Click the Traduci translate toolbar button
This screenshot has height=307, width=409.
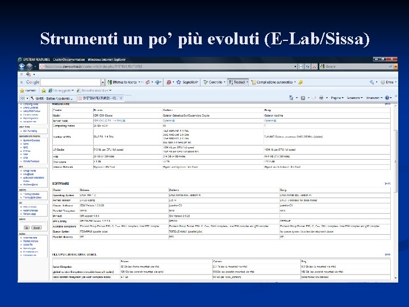click(x=237, y=82)
